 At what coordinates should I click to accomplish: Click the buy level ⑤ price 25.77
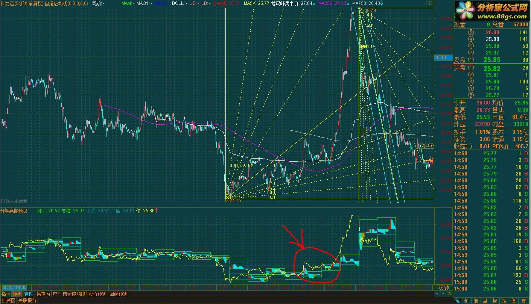point(493,95)
